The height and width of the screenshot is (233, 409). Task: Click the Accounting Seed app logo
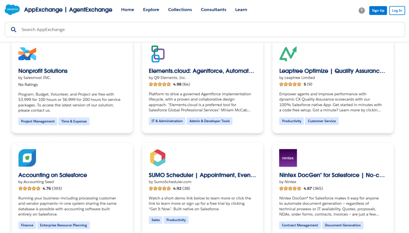coord(27,158)
